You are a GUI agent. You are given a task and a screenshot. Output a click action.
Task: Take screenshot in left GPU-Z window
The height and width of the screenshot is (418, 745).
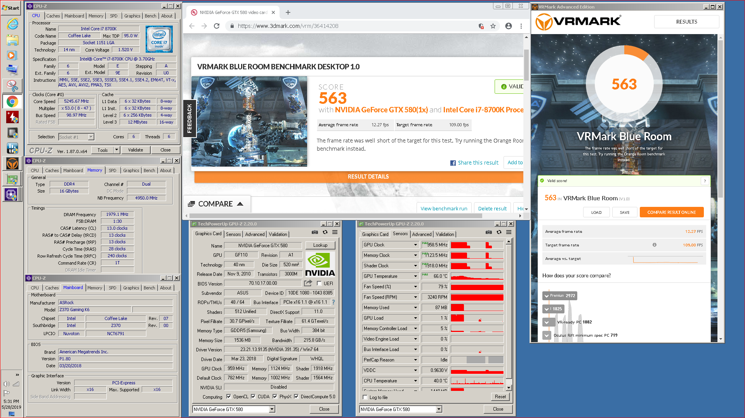click(315, 232)
